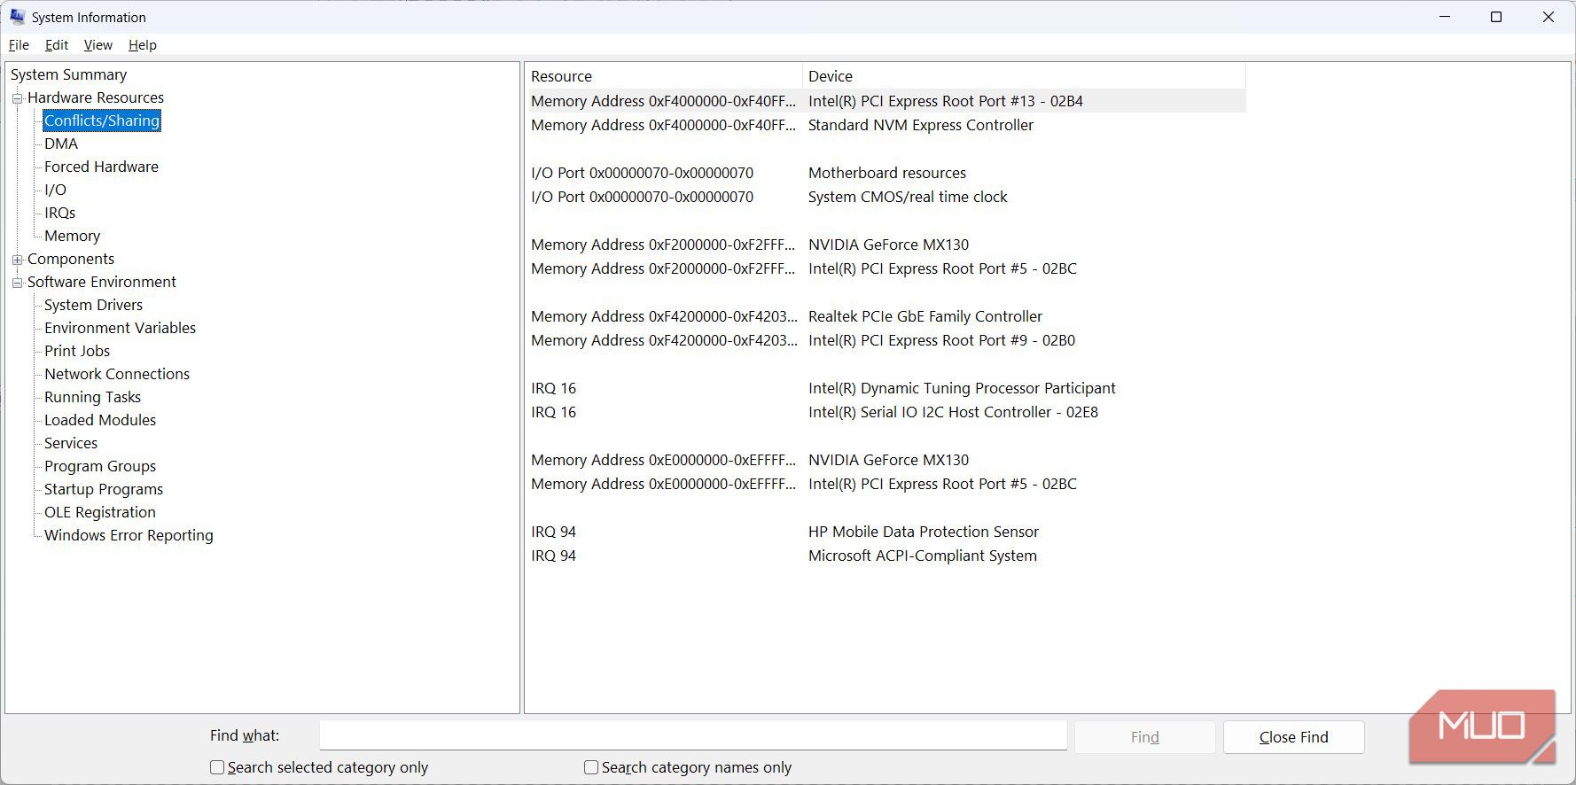Open the File menu
Screen dimensions: 1576x785
[19, 45]
